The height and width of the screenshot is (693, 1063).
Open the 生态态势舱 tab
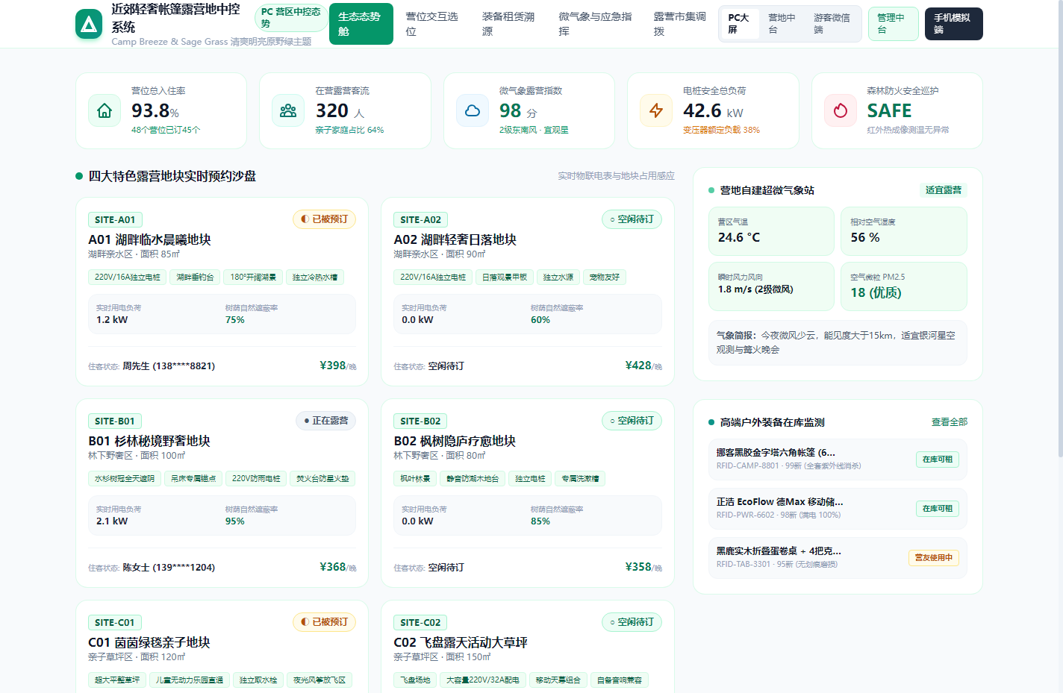(361, 24)
